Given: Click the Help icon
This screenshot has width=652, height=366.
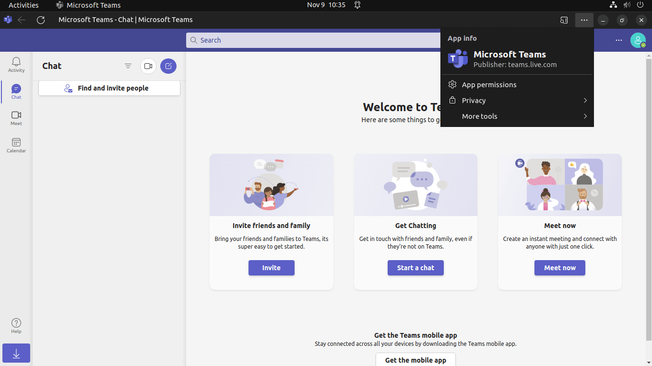Looking at the screenshot, I should point(16,323).
